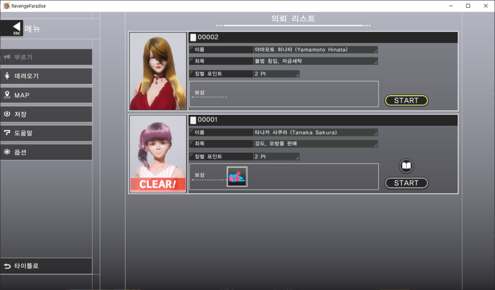Click the save icon beside 저장
The width and height of the screenshot is (495, 290).
coord(7,114)
